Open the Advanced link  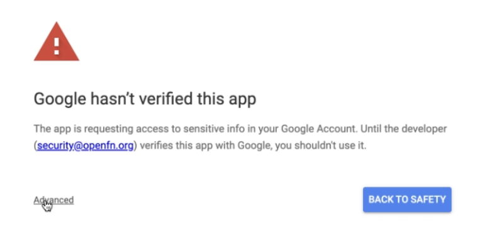[x=53, y=200]
